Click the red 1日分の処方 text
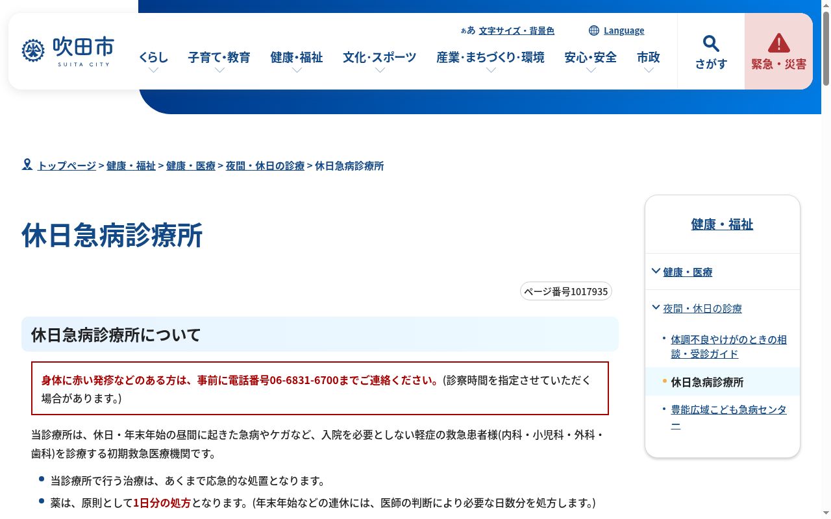Image resolution: width=831 pixels, height=519 pixels. [162, 503]
